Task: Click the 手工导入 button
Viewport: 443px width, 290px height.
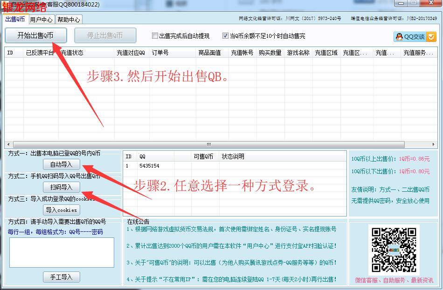Action: click(x=61, y=277)
